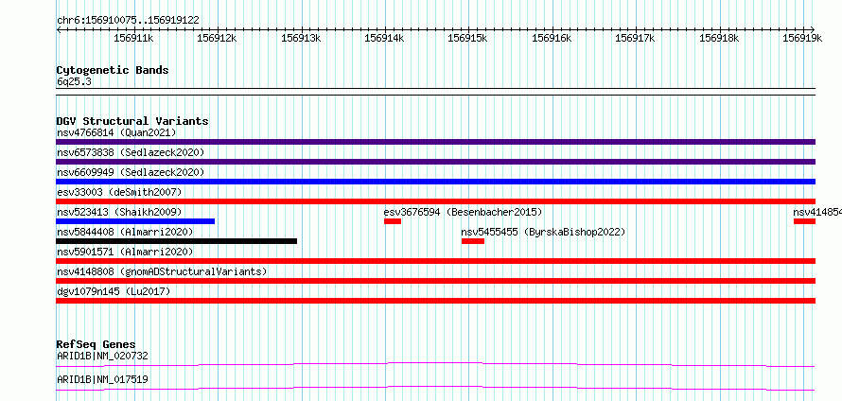The image size is (842, 401).
Task: Click the 156913k ruler position
Action: tap(301, 38)
